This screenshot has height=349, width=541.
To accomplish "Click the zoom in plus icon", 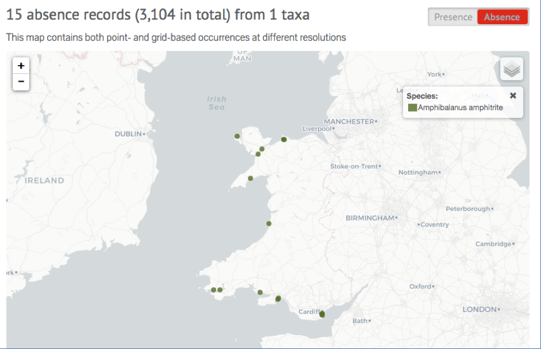I will pyautogui.click(x=21, y=66).
